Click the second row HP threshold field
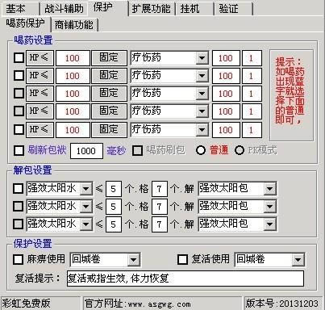 click(73, 76)
